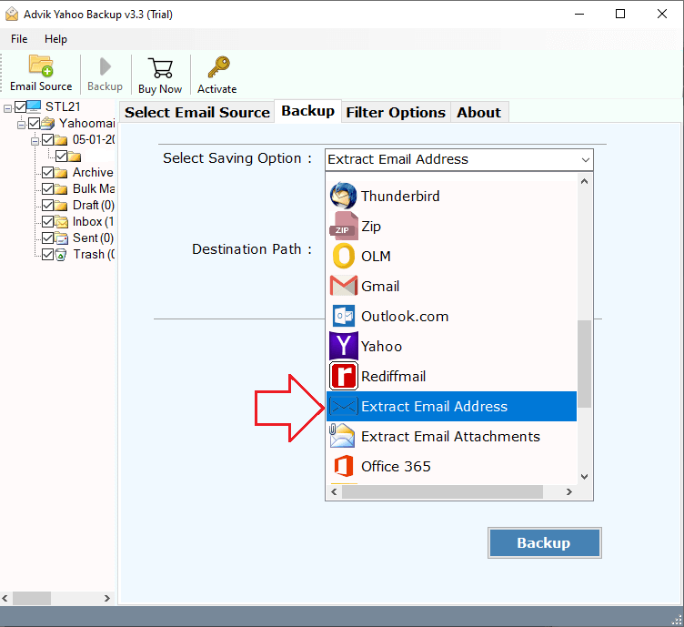Click Extract Email Address envelope icon

[343, 406]
